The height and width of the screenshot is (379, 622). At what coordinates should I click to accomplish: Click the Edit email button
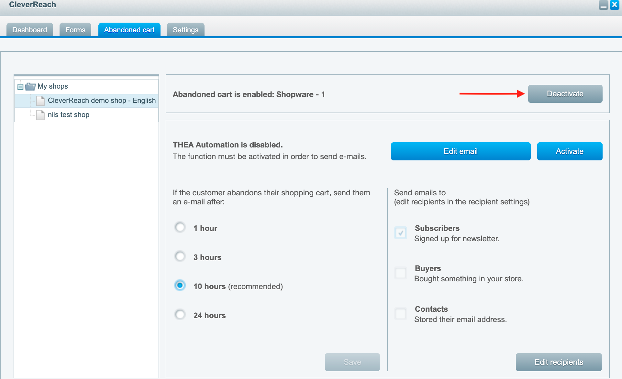[461, 151]
